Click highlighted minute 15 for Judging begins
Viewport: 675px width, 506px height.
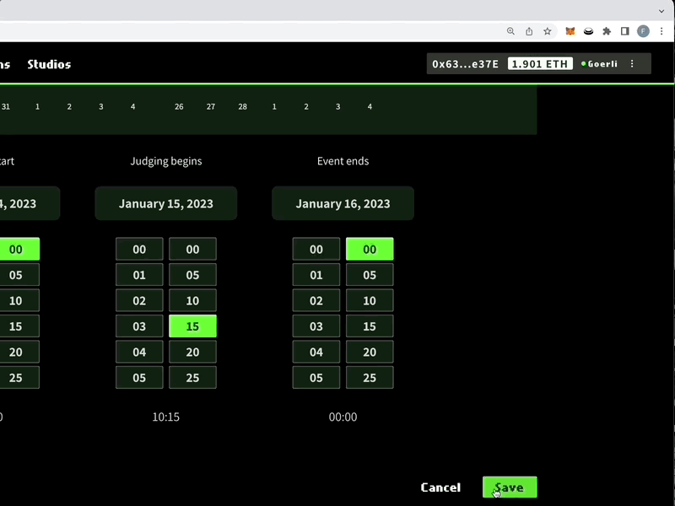[x=192, y=326]
